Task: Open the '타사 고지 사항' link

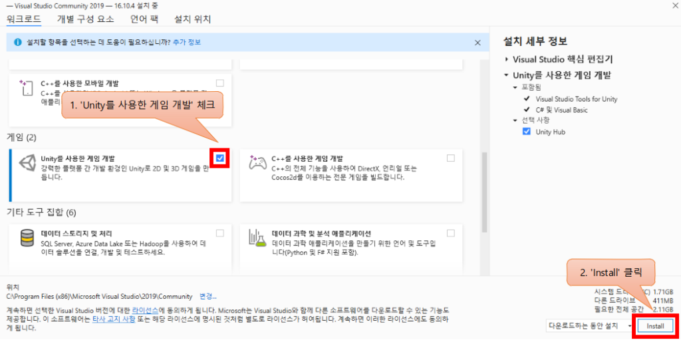Action: coord(113,319)
